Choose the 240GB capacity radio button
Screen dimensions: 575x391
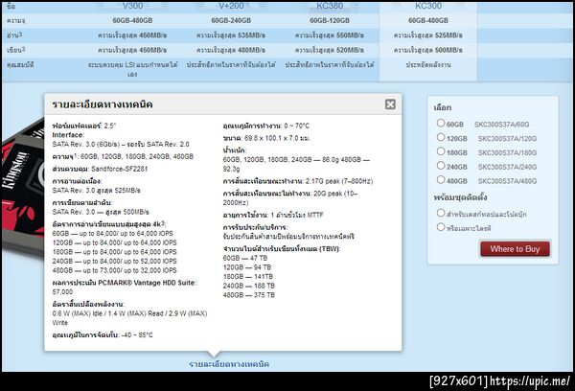[x=441, y=166]
